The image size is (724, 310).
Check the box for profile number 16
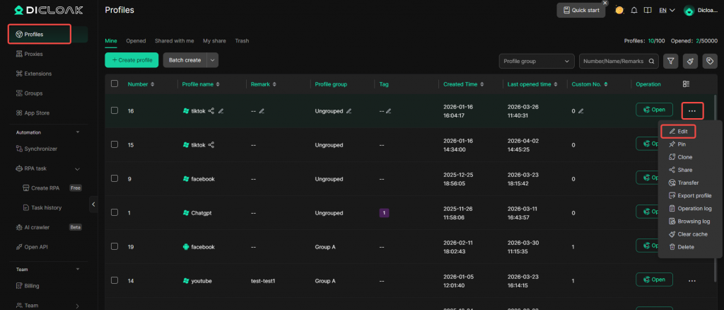pyautogui.click(x=115, y=111)
